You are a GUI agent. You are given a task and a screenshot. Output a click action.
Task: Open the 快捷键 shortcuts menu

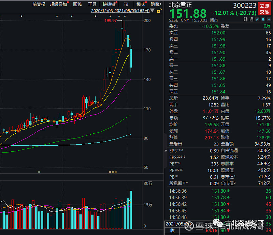click(x=109, y=4)
